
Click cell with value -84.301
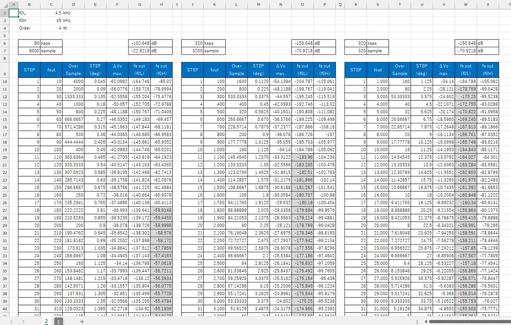(x=488, y=157)
